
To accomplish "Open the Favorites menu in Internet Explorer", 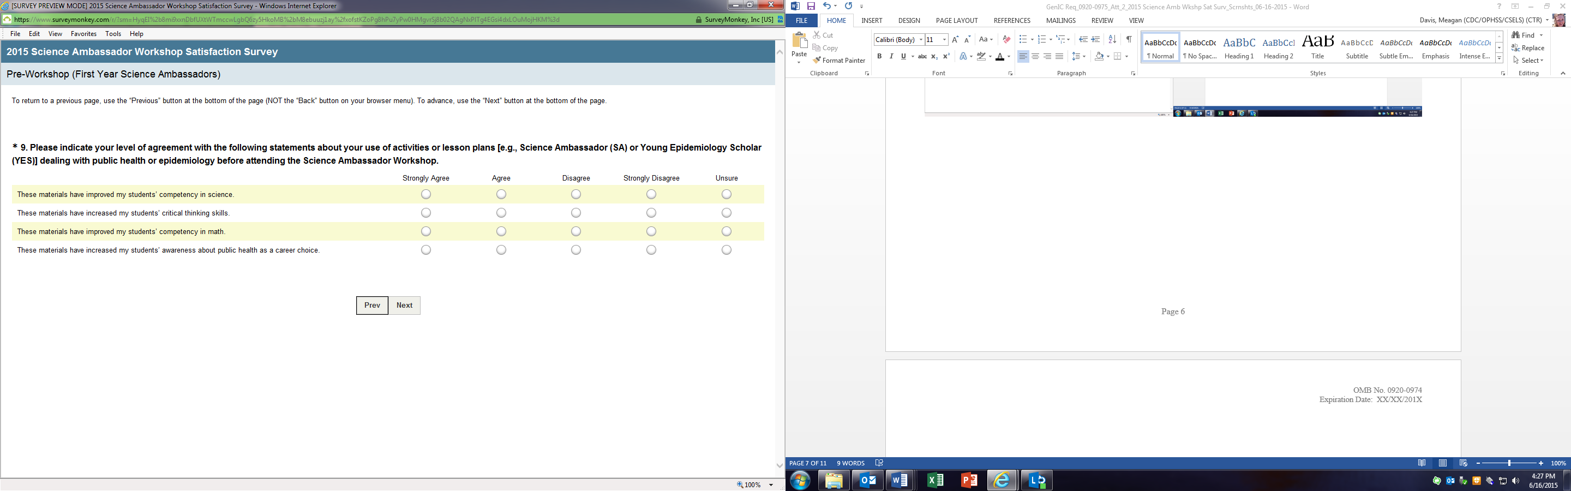I will pyautogui.click(x=83, y=34).
